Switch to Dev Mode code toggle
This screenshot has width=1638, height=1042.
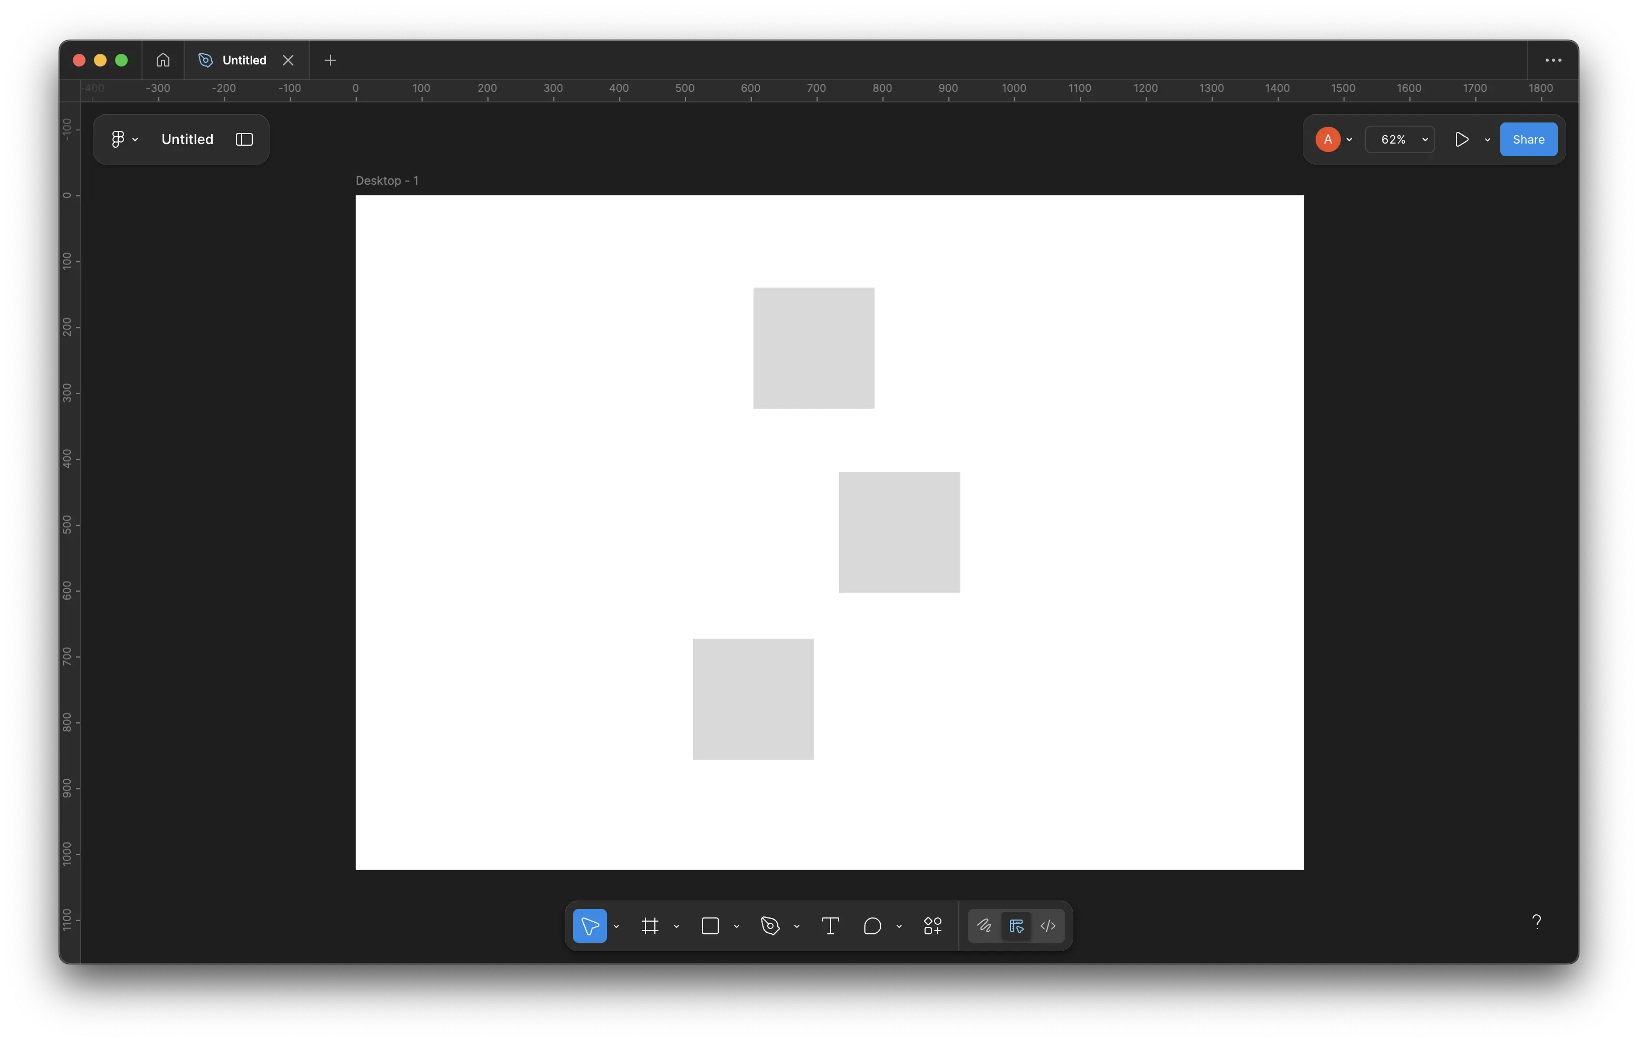(x=1047, y=926)
